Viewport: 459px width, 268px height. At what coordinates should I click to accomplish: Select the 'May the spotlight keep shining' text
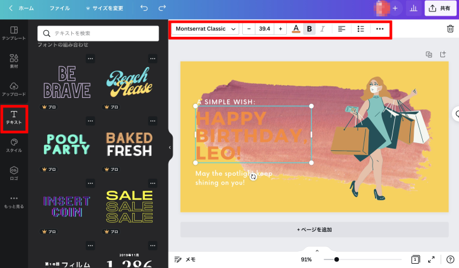pos(234,178)
